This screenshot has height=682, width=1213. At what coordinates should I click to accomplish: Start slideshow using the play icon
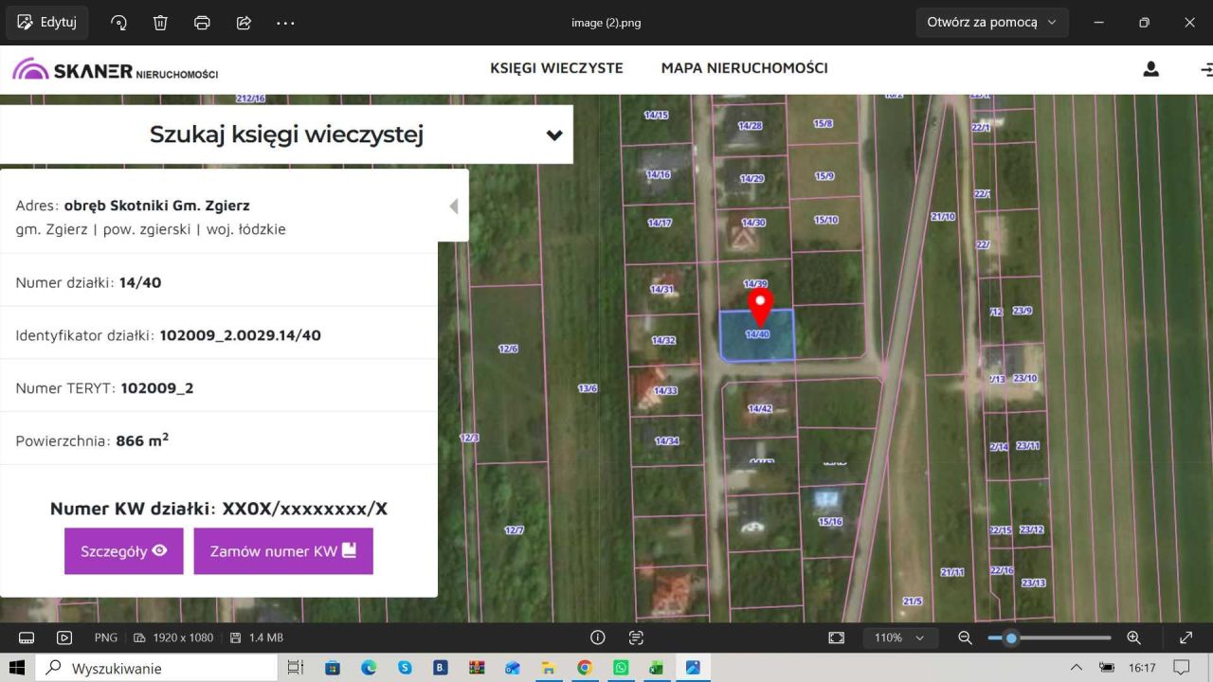[64, 637]
